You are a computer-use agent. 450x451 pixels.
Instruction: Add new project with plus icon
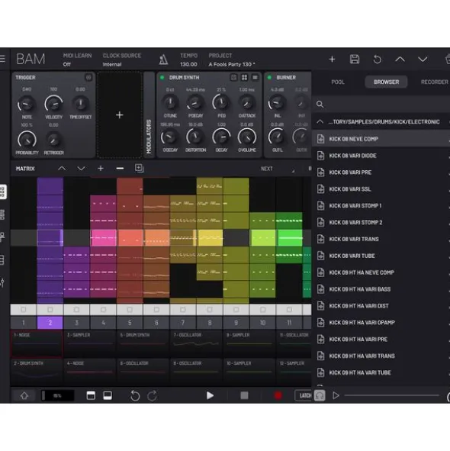[332, 60]
